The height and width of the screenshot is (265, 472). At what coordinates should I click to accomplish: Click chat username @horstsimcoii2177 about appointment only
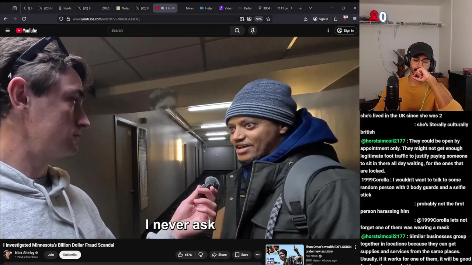pos(383,141)
